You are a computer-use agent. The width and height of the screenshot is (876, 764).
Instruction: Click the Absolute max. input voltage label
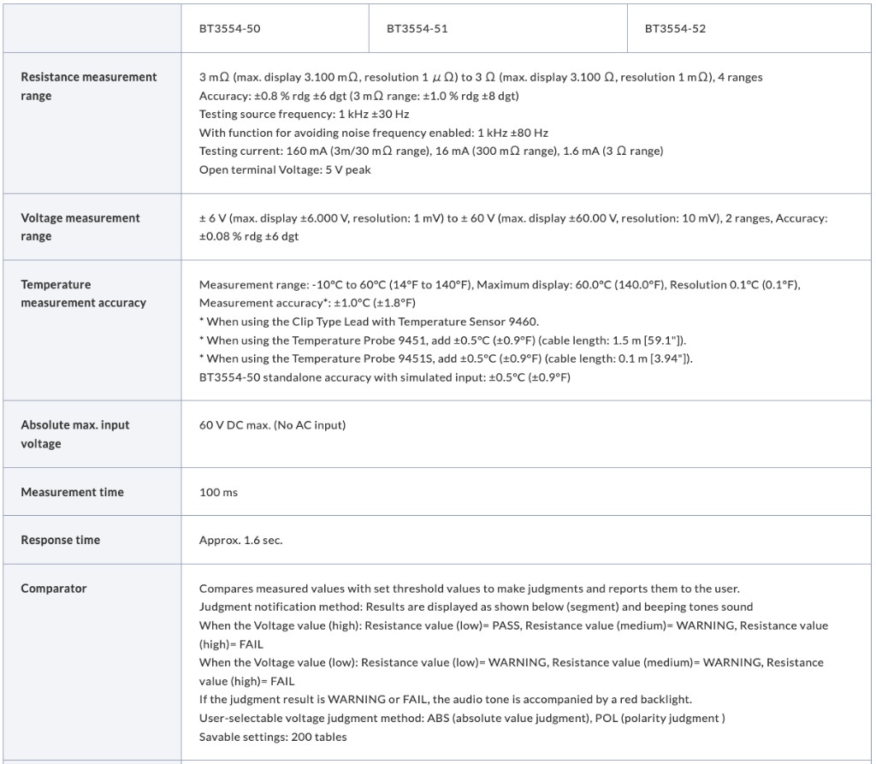coord(75,434)
